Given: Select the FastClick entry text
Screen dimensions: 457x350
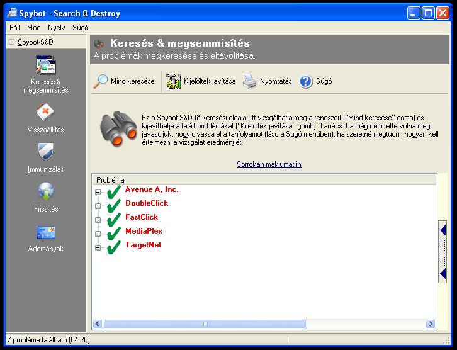Looking at the screenshot, I should coord(142,217).
